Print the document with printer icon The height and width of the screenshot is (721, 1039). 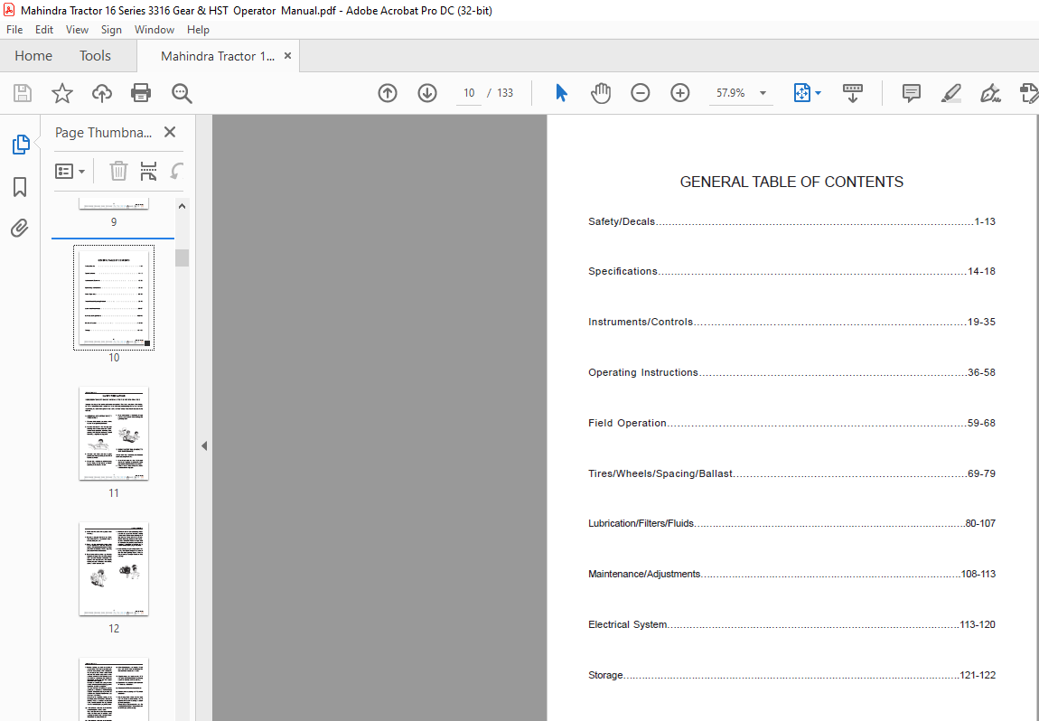tap(141, 93)
